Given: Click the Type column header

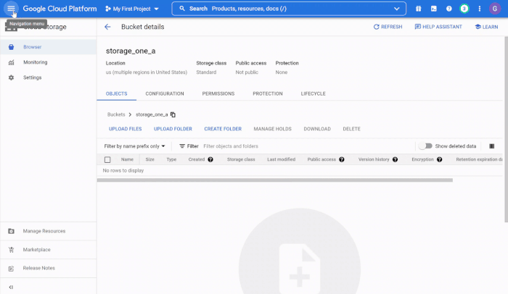Looking at the screenshot, I should click(x=171, y=159).
